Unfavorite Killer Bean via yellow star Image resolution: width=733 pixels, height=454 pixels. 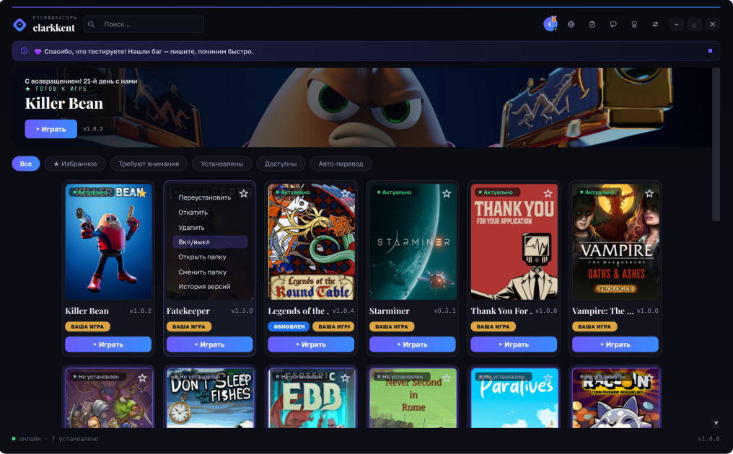click(x=142, y=193)
